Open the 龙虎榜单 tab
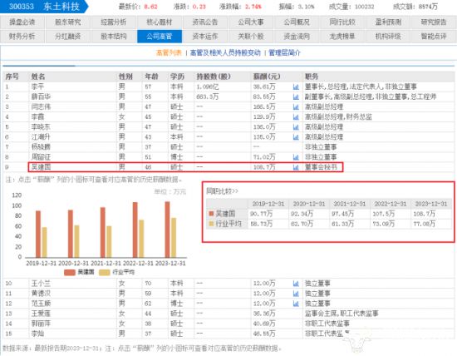The height and width of the screenshot is (356, 457). click(342, 37)
